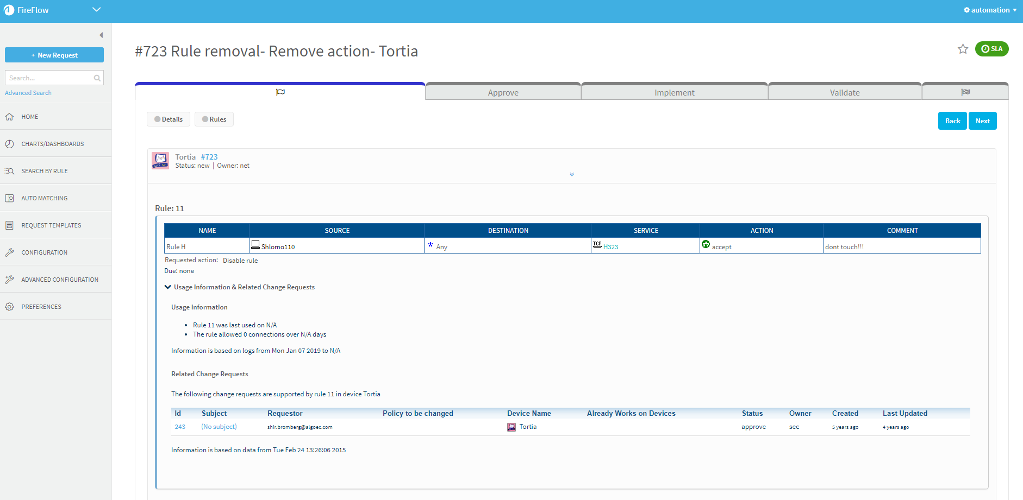Image resolution: width=1023 pixels, height=500 pixels.
Task: Open the Advanced Search link
Action: click(28, 93)
